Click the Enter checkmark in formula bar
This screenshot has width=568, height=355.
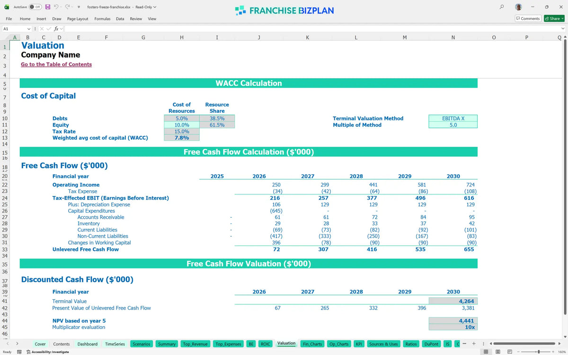(49, 29)
